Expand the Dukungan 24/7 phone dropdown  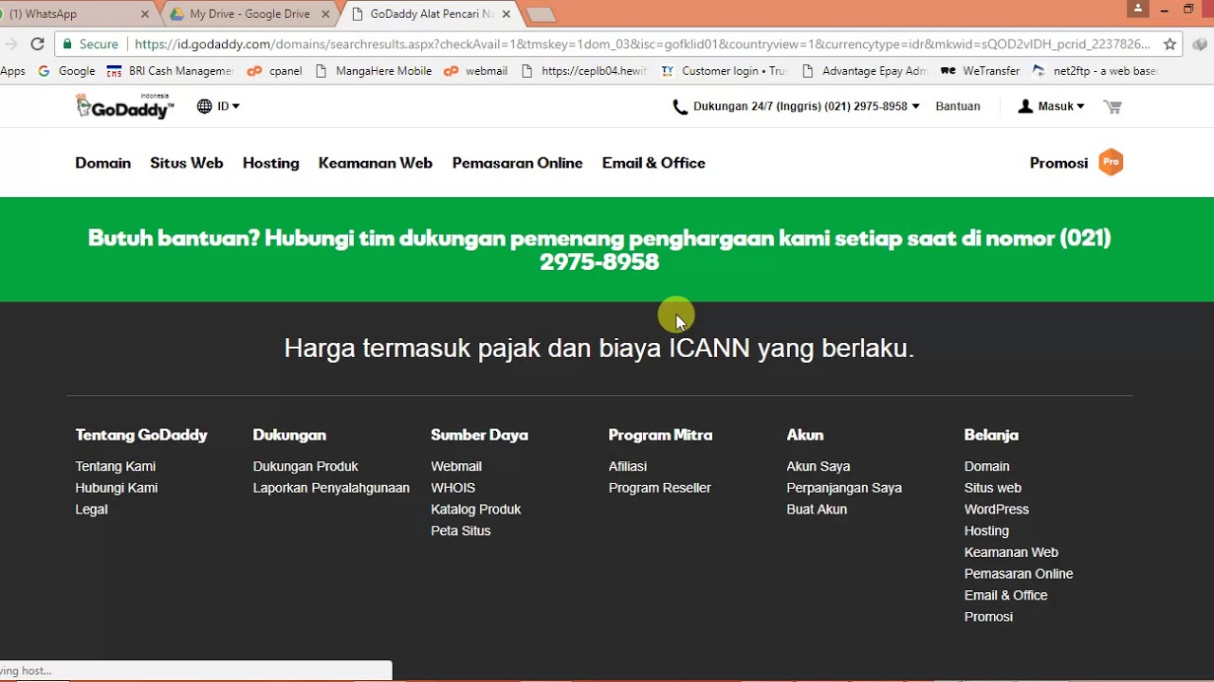[x=796, y=106]
